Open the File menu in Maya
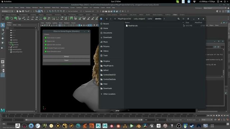230x129 pixels. tap(2, 8)
